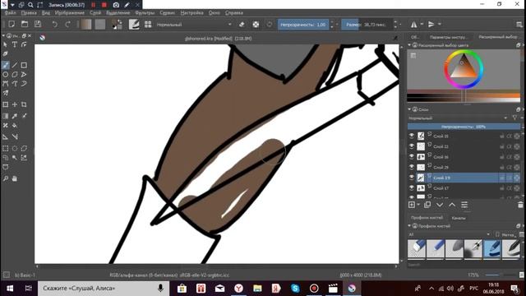Hide layer Слой 15
This screenshot has height=296, width=526.
click(x=412, y=136)
